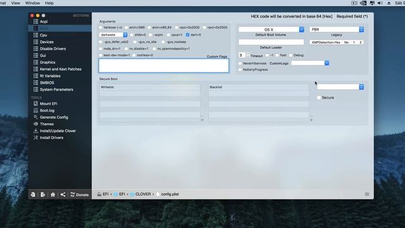Enable the NeverHibernate checkbox
Screen dimensions: 405x228
pyautogui.click(x=240, y=63)
